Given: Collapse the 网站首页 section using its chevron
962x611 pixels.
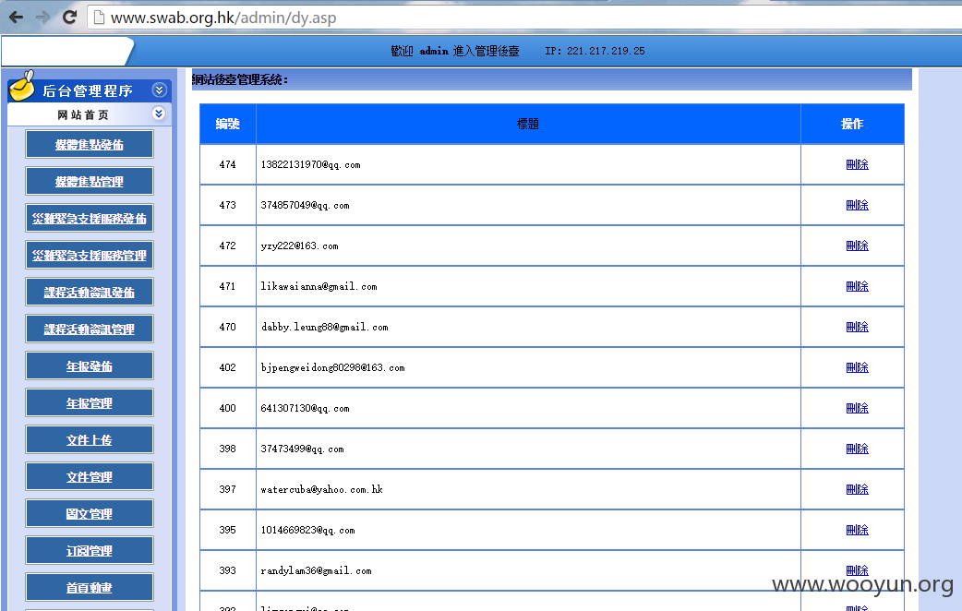Looking at the screenshot, I should pos(158,114).
